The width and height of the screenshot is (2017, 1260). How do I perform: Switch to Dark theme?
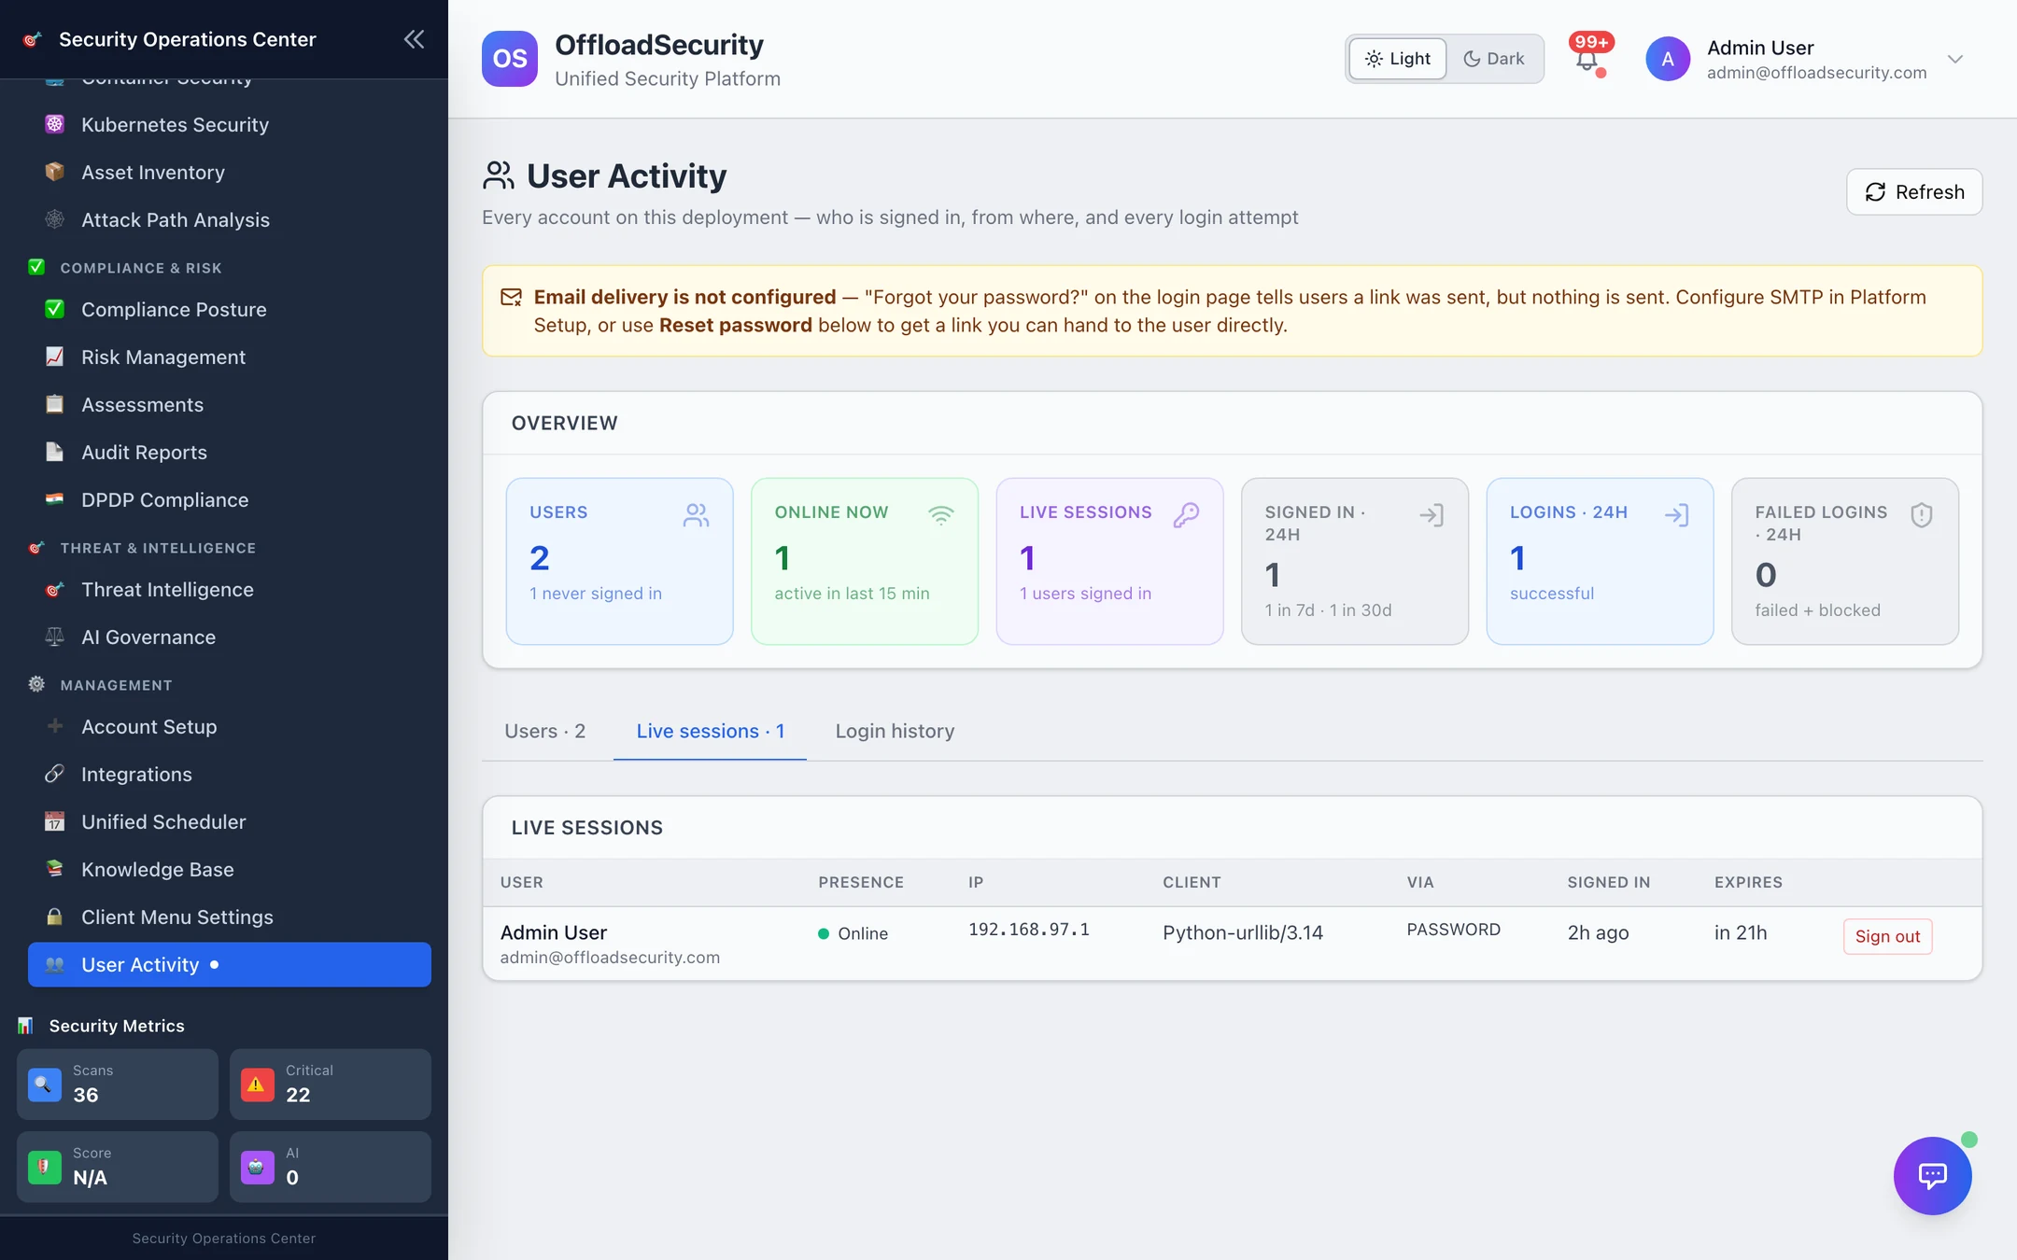click(x=1494, y=59)
